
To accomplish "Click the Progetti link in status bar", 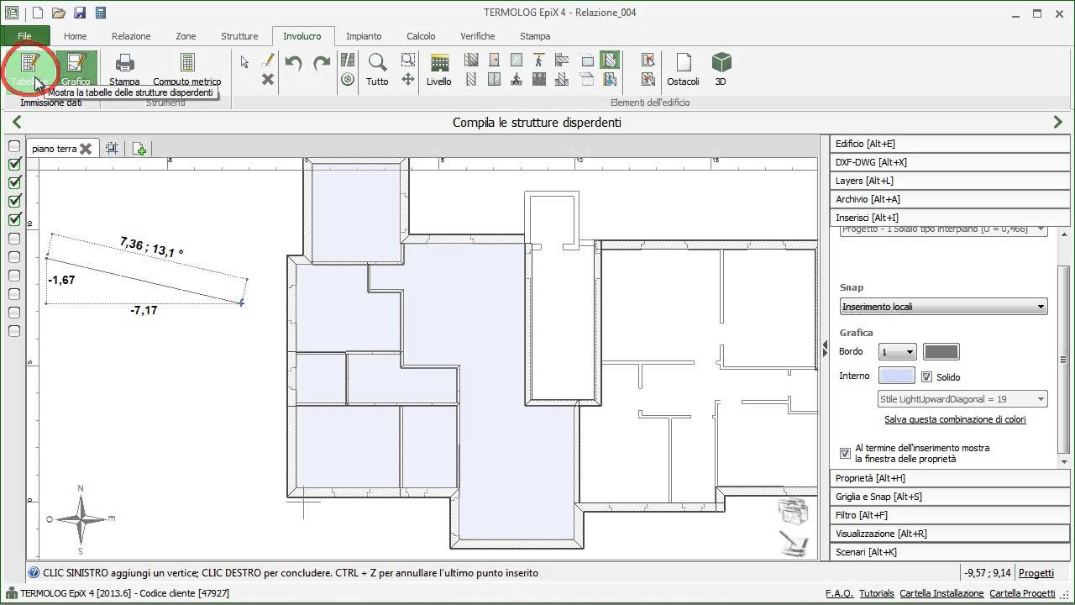I will tap(1036, 573).
